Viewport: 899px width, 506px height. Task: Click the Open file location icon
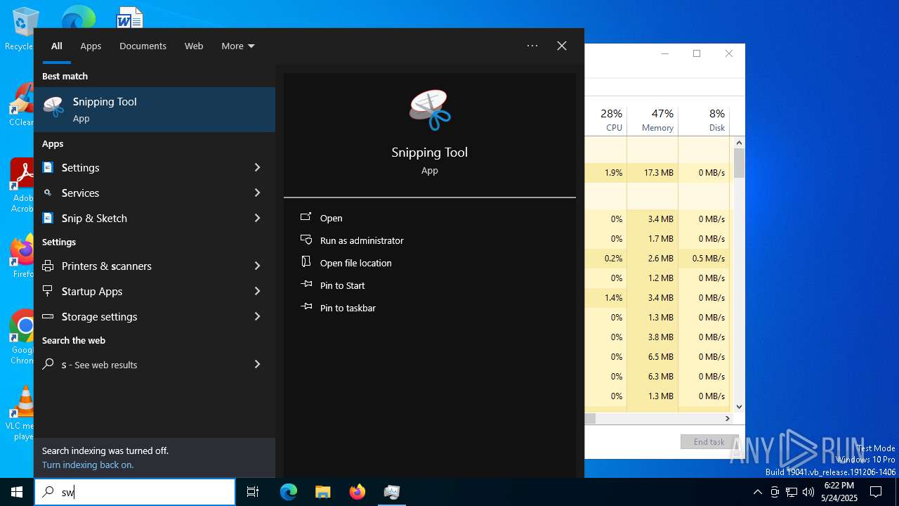(x=306, y=262)
